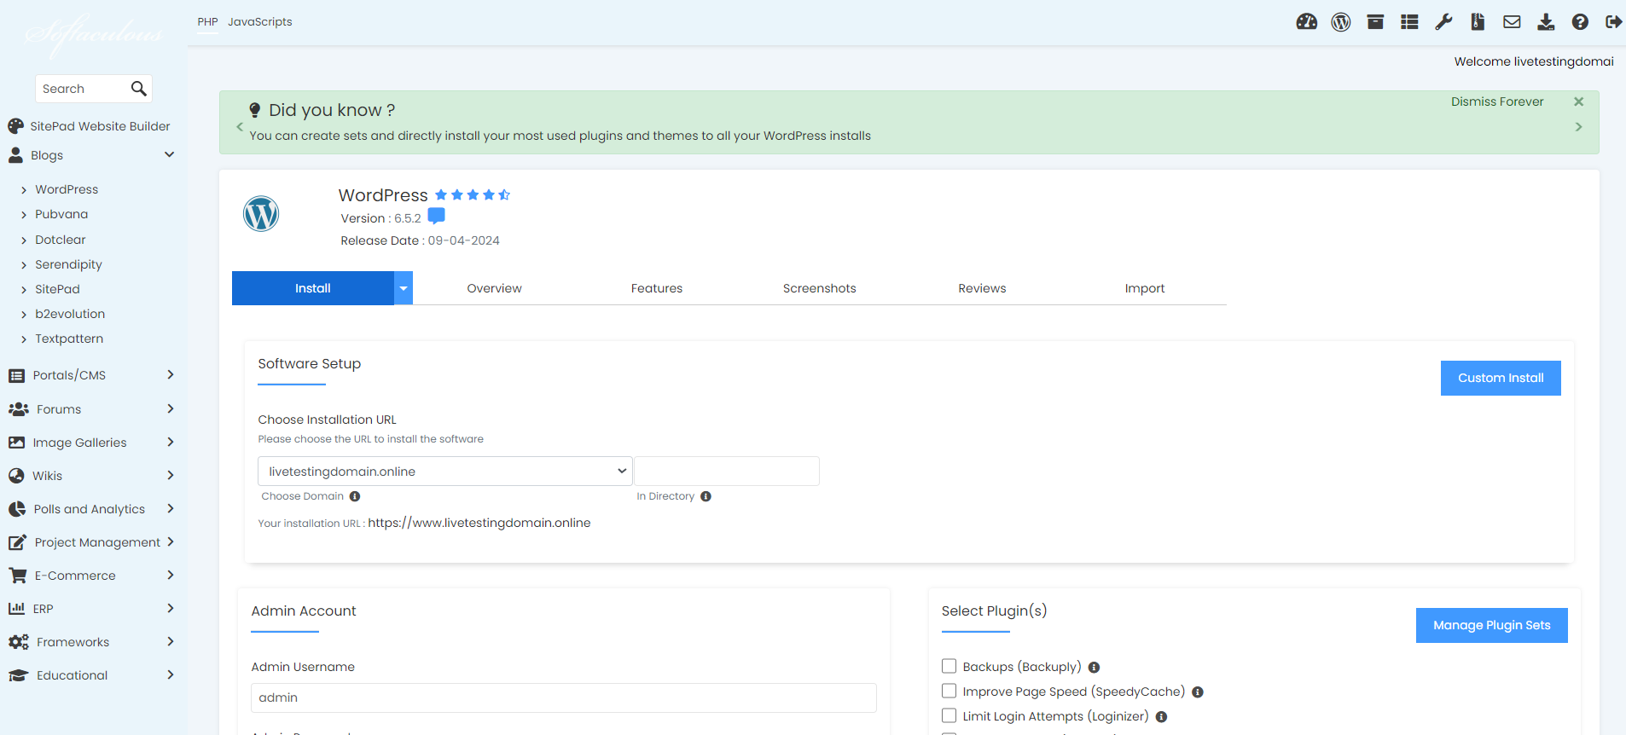Viewport: 1626px width, 735px height.
Task: Select the PHP menu item
Action: click(207, 21)
